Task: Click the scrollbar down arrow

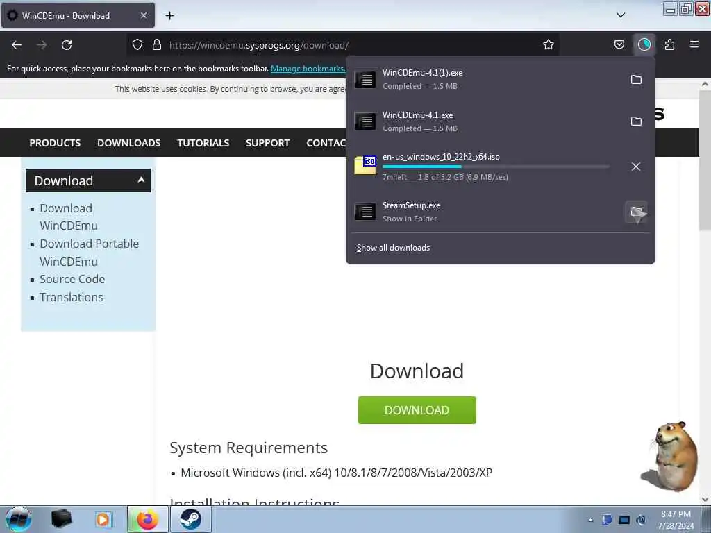Action: [x=705, y=499]
